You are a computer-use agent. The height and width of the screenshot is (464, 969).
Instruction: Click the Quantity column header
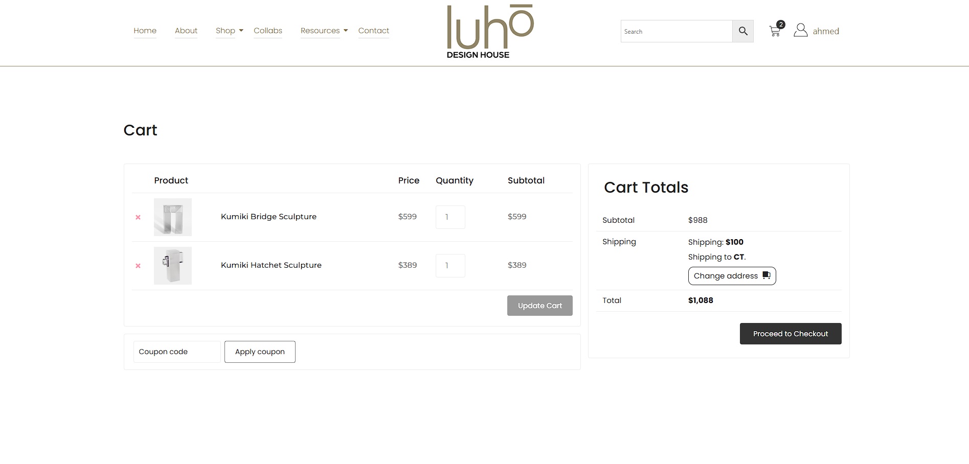click(455, 180)
